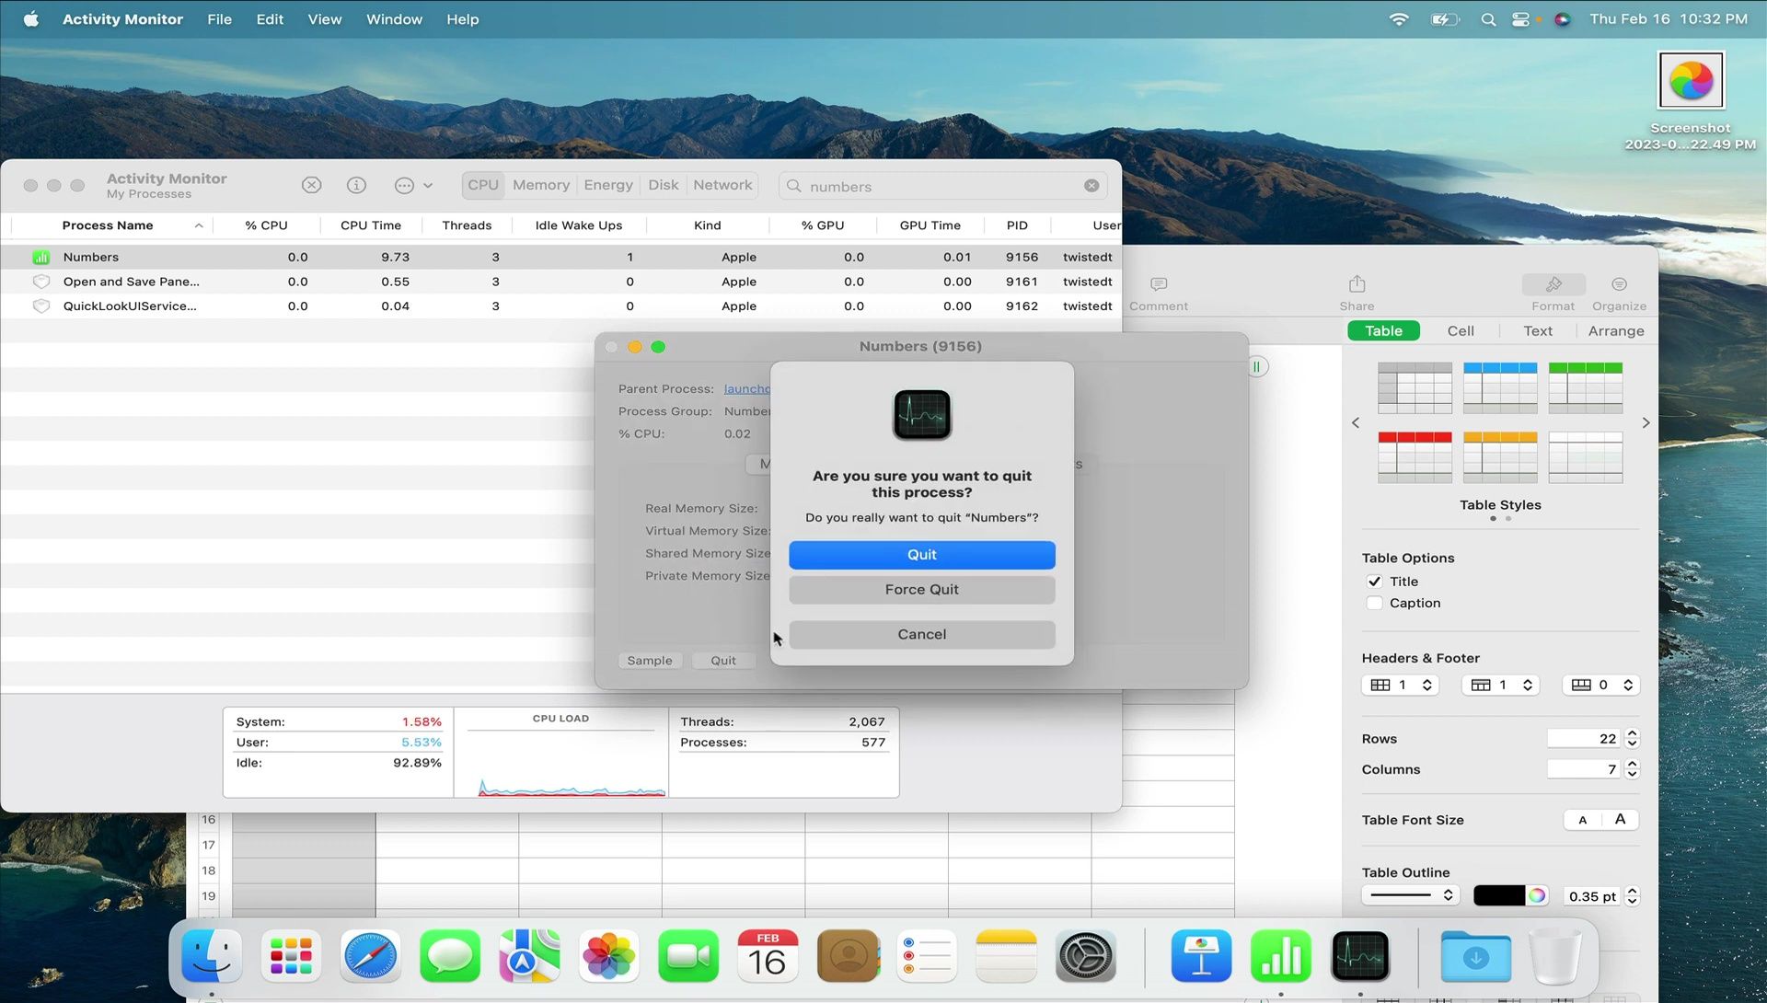This screenshot has width=1767, height=1003.
Task: Open the ellipsis actions menu in the toolbar
Action: coord(413,185)
